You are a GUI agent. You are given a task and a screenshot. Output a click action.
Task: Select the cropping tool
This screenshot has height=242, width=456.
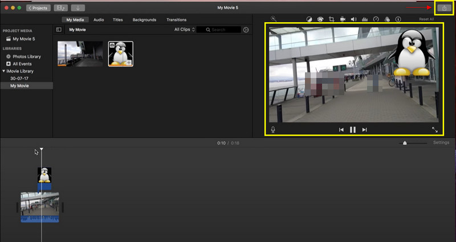(332, 19)
